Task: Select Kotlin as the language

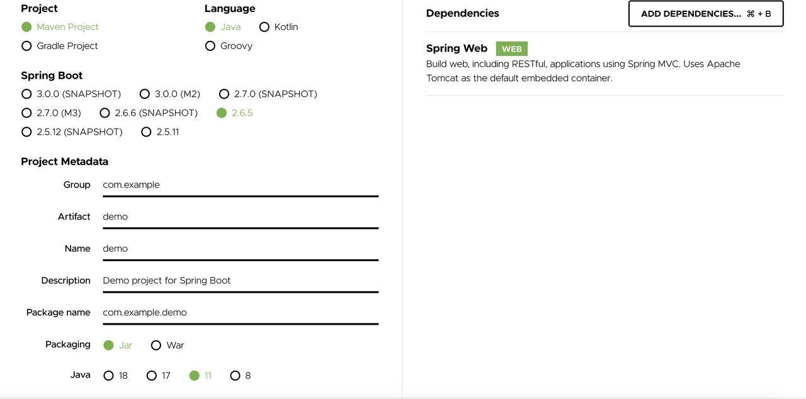Action: pyautogui.click(x=264, y=27)
